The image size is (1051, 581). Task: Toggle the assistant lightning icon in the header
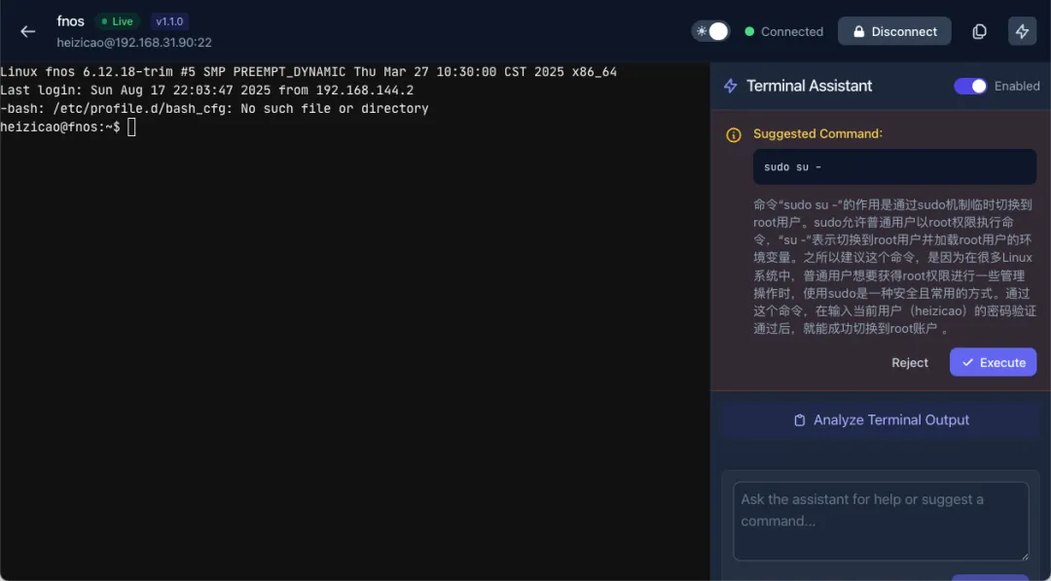click(1022, 31)
